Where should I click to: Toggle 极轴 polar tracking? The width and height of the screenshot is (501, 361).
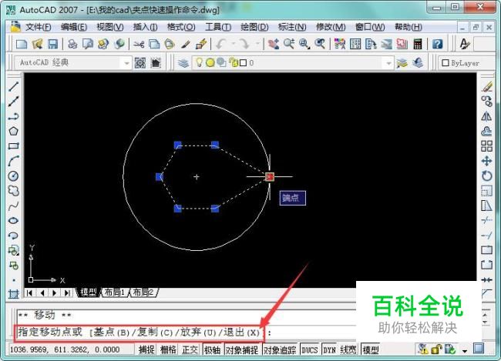pyautogui.click(x=213, y=349)
